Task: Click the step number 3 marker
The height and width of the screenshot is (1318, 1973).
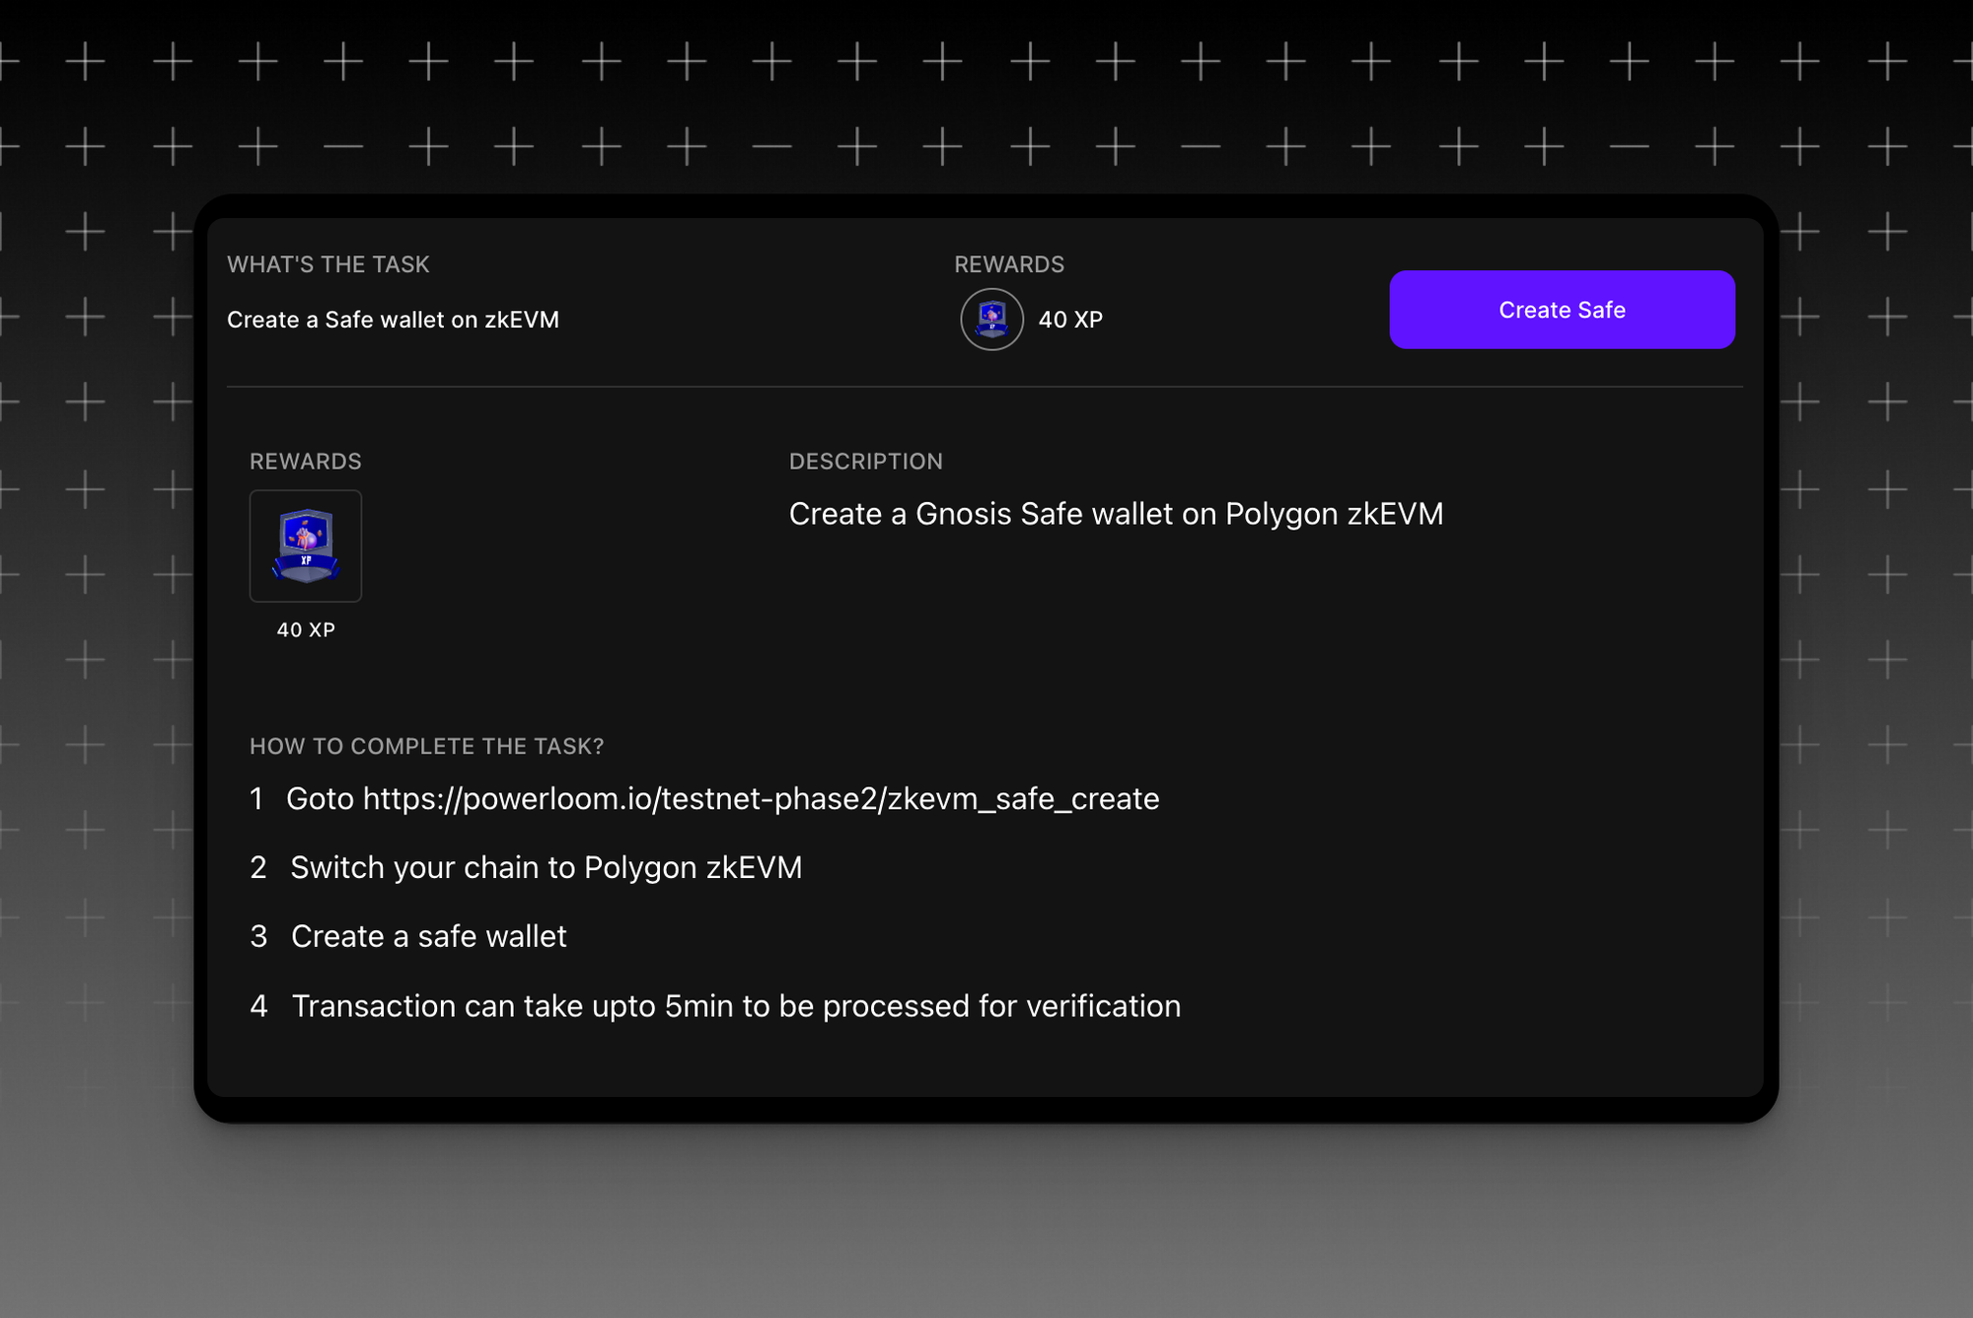Action: coord(258,936)
